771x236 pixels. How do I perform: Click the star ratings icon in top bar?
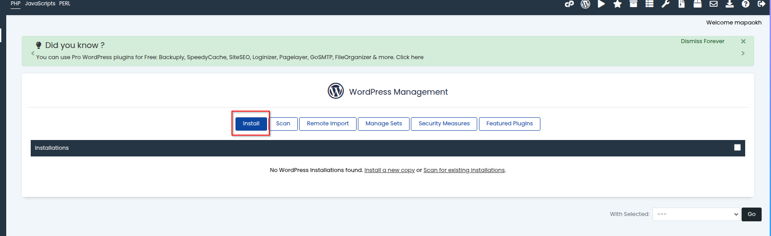pos(617,4)
